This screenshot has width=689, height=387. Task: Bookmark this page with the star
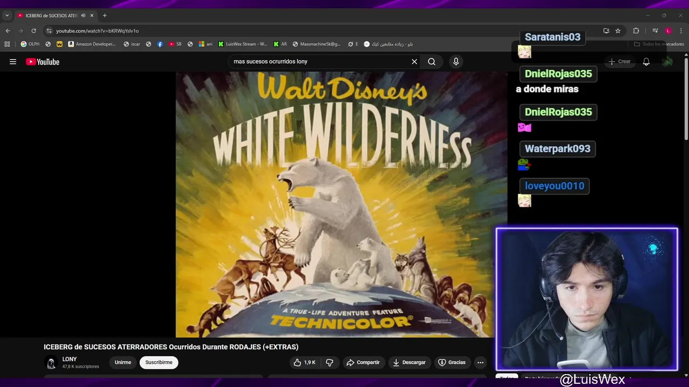coord(618,31)
